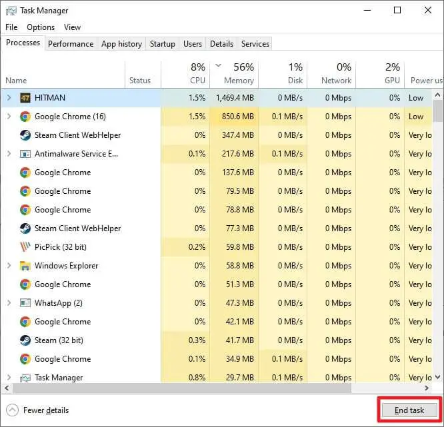Click the Chrome icon for Google Chrome (16)

coord(25,117)
